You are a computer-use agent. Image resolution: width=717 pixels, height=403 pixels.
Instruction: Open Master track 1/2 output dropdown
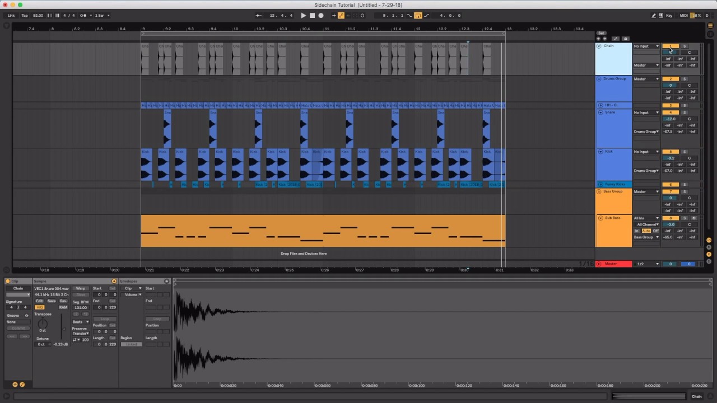pos(646,264)
